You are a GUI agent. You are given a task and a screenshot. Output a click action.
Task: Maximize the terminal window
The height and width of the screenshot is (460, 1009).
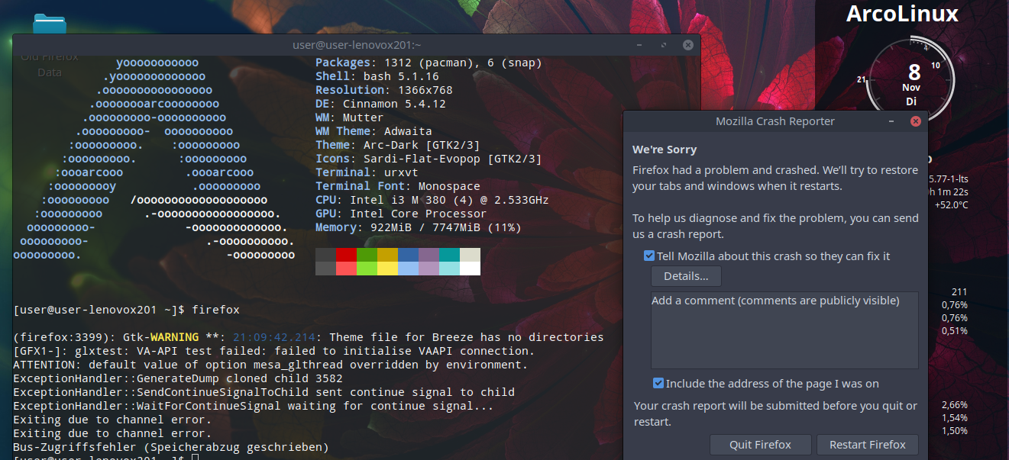coord(664,46)
